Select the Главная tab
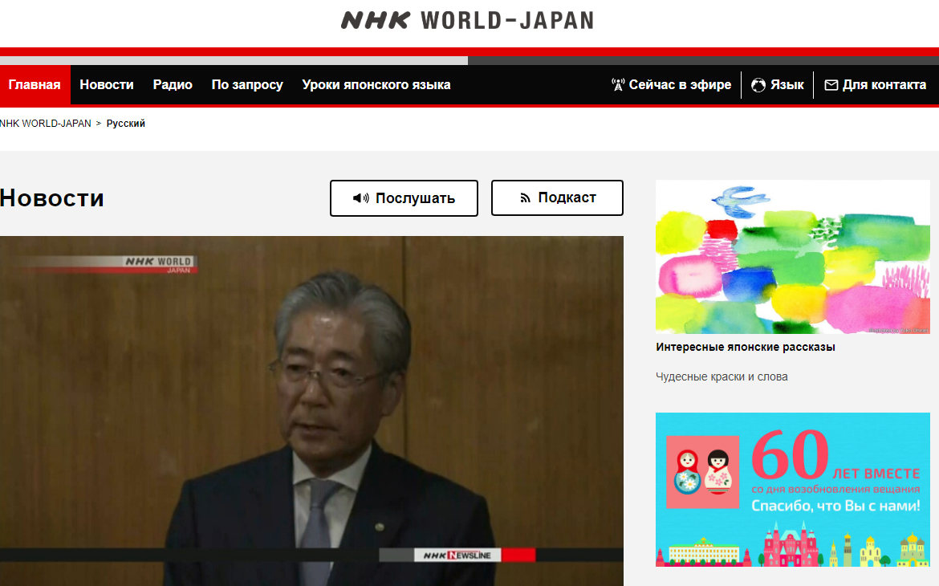The image size is (939, 586). 35,85
